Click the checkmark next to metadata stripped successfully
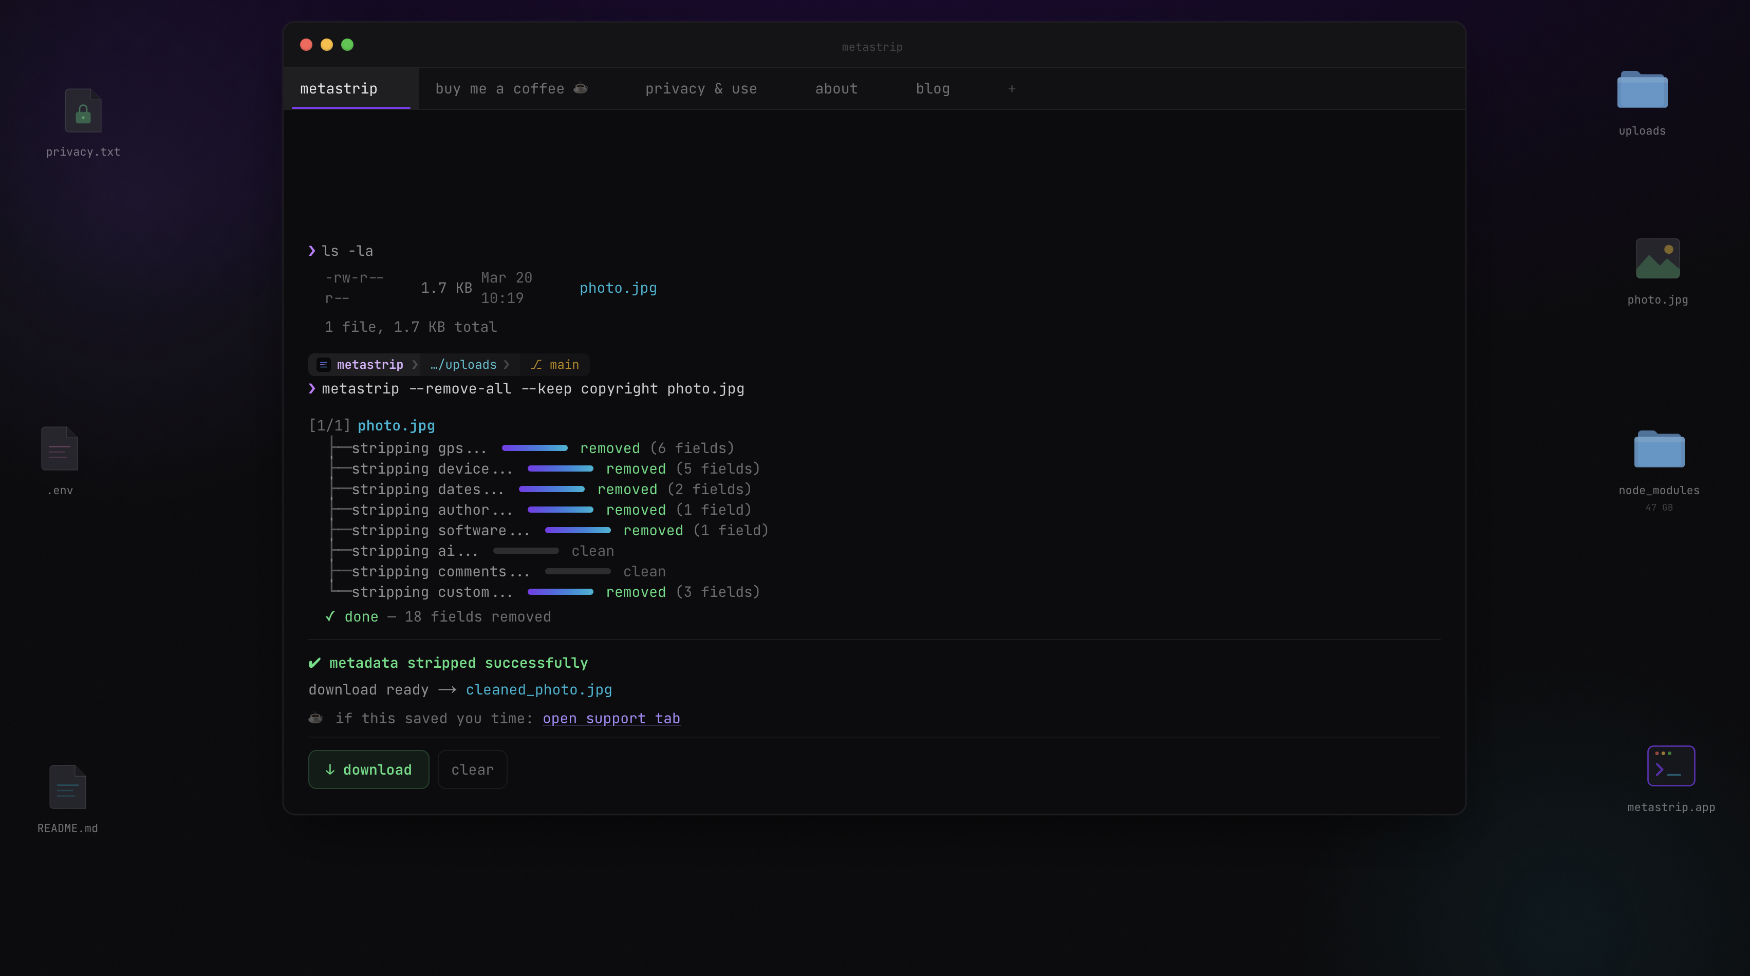This screenshot has width=1750, height=976. pyautogui.click(x=314, y=663)
